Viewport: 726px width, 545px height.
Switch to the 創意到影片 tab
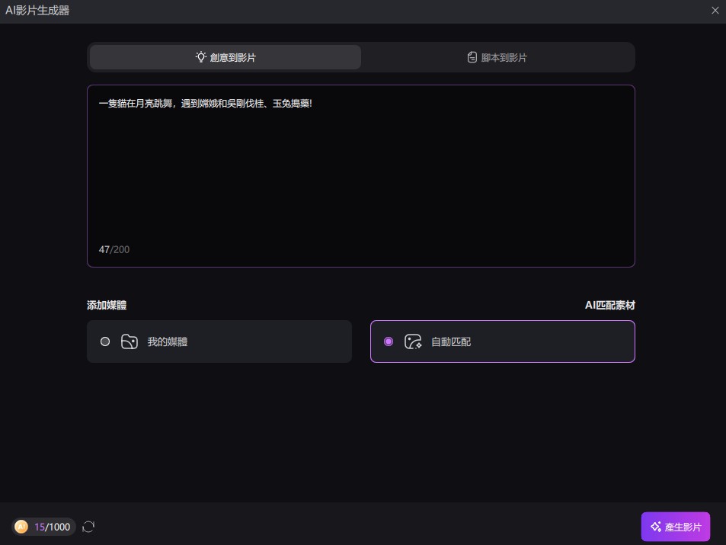pyautogui.click(x=225, y=57)
